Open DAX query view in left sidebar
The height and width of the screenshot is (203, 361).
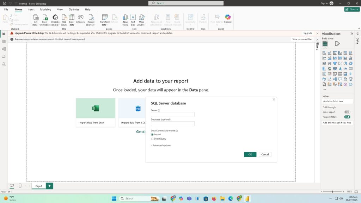4,56
